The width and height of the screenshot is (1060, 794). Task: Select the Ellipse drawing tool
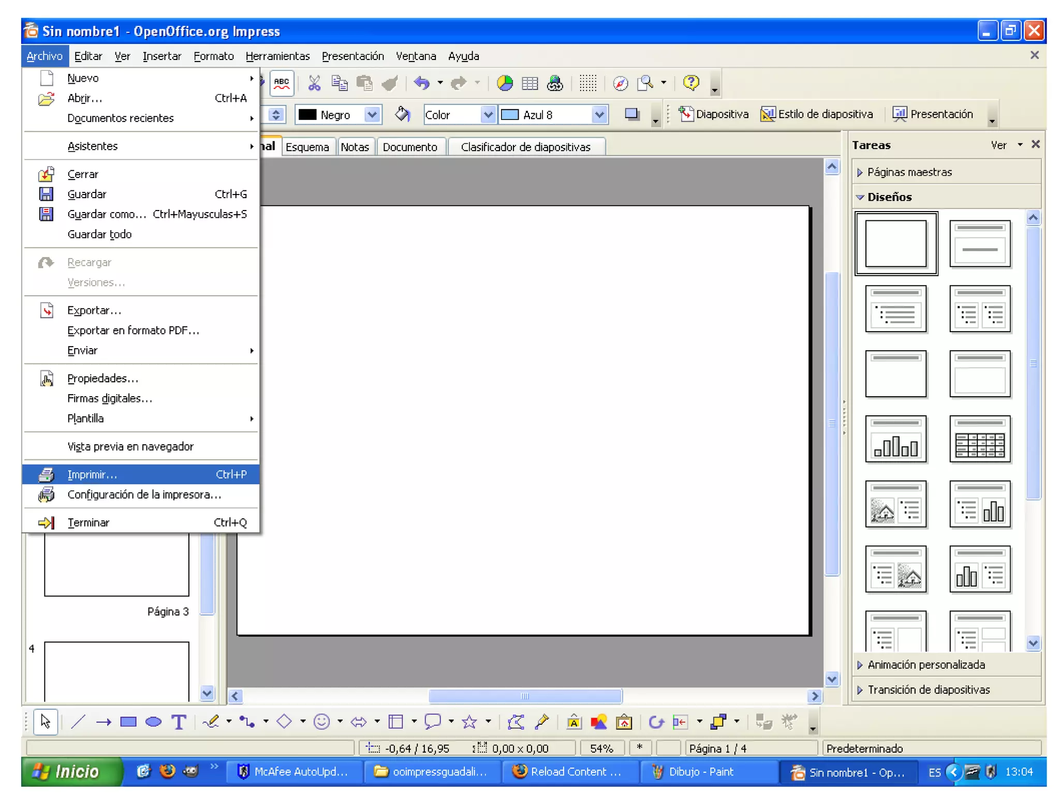tap(153, 722)
